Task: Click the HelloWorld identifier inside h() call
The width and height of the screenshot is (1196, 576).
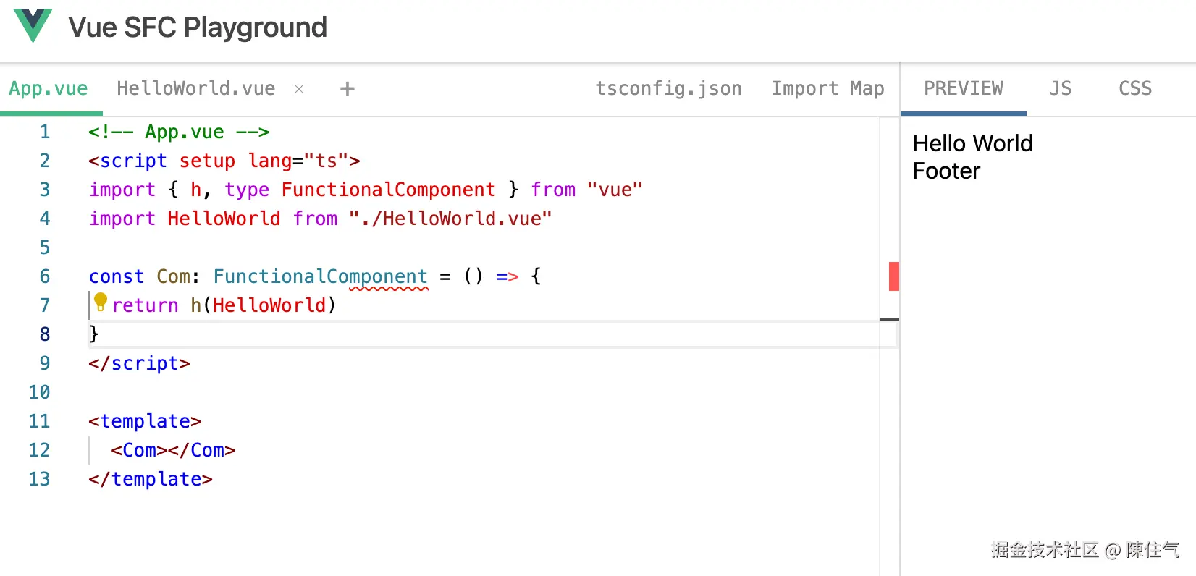Action: pos(269,305)
